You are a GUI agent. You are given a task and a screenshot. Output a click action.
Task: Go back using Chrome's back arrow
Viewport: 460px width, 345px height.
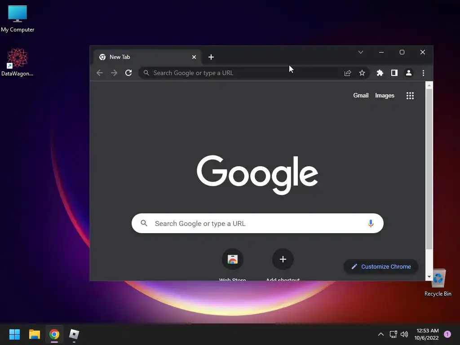click(x=100, y=73)
